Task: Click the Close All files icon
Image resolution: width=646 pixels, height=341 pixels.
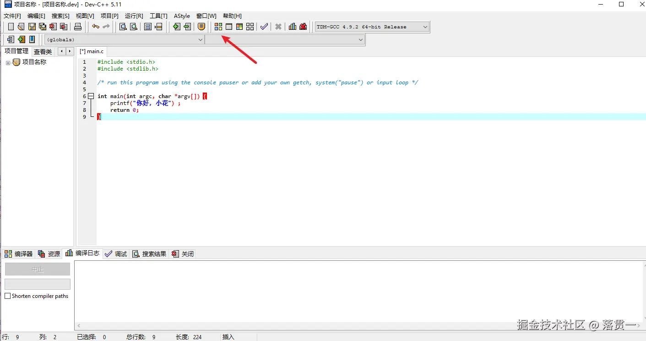Action: pos(64,27)
